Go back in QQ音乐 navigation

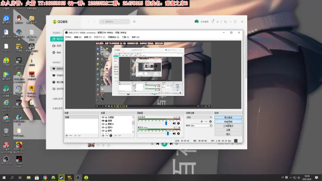click(x=89, y=22)
